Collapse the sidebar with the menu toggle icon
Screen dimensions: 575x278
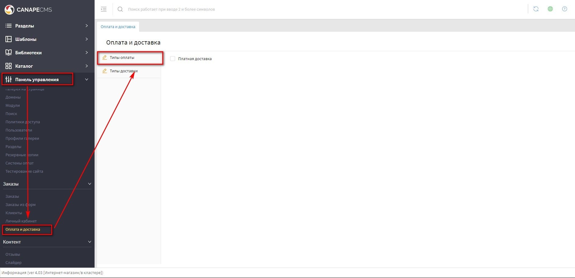104,9
